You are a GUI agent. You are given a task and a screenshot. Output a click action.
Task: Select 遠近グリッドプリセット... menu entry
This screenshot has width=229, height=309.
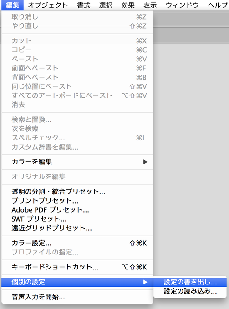click(77, 228)
